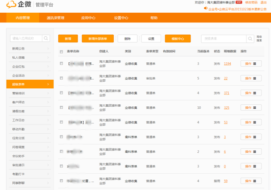Screen dimensions: 271x190
Task: Tick the checkbox of the row with 53 records
Action: pos(61,122)
